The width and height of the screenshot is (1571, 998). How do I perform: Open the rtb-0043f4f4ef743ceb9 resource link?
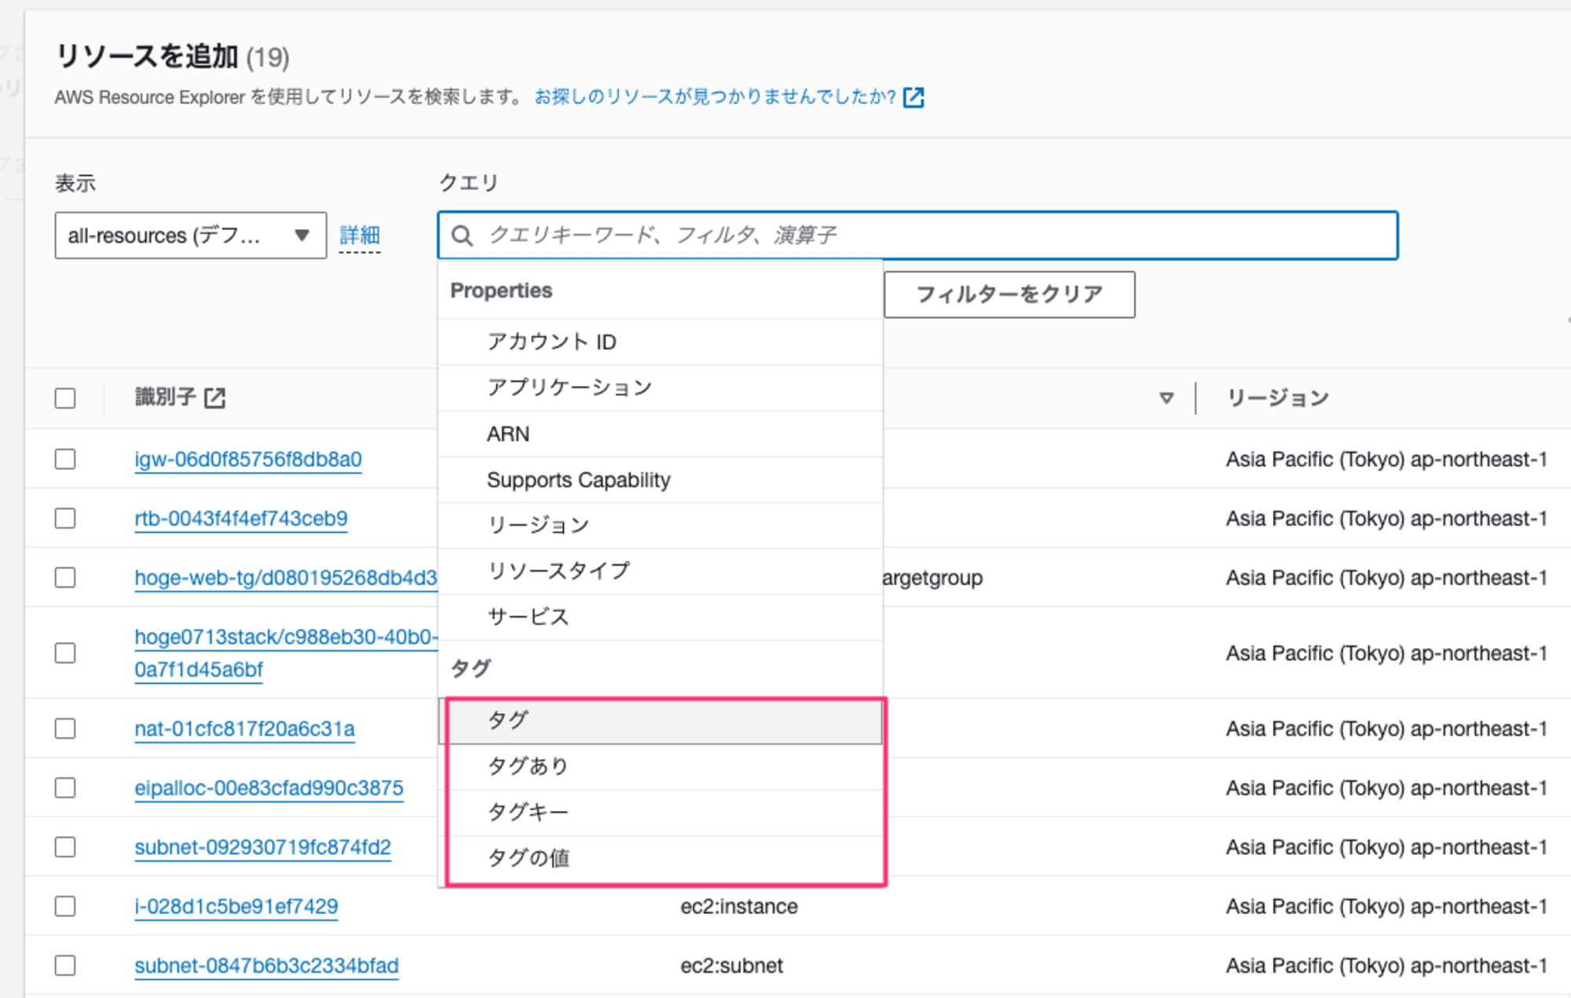click(241, 519)
